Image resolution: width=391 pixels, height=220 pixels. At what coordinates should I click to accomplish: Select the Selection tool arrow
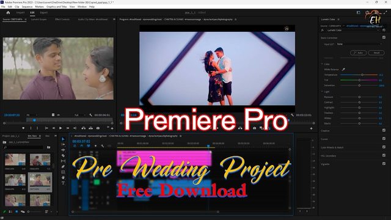pyautogui.click(x=63, y=139)
